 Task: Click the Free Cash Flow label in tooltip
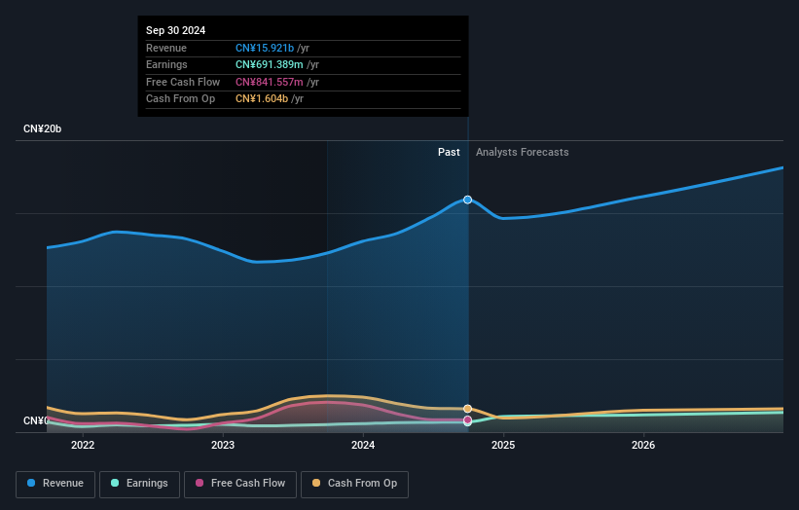click(183, 82)
